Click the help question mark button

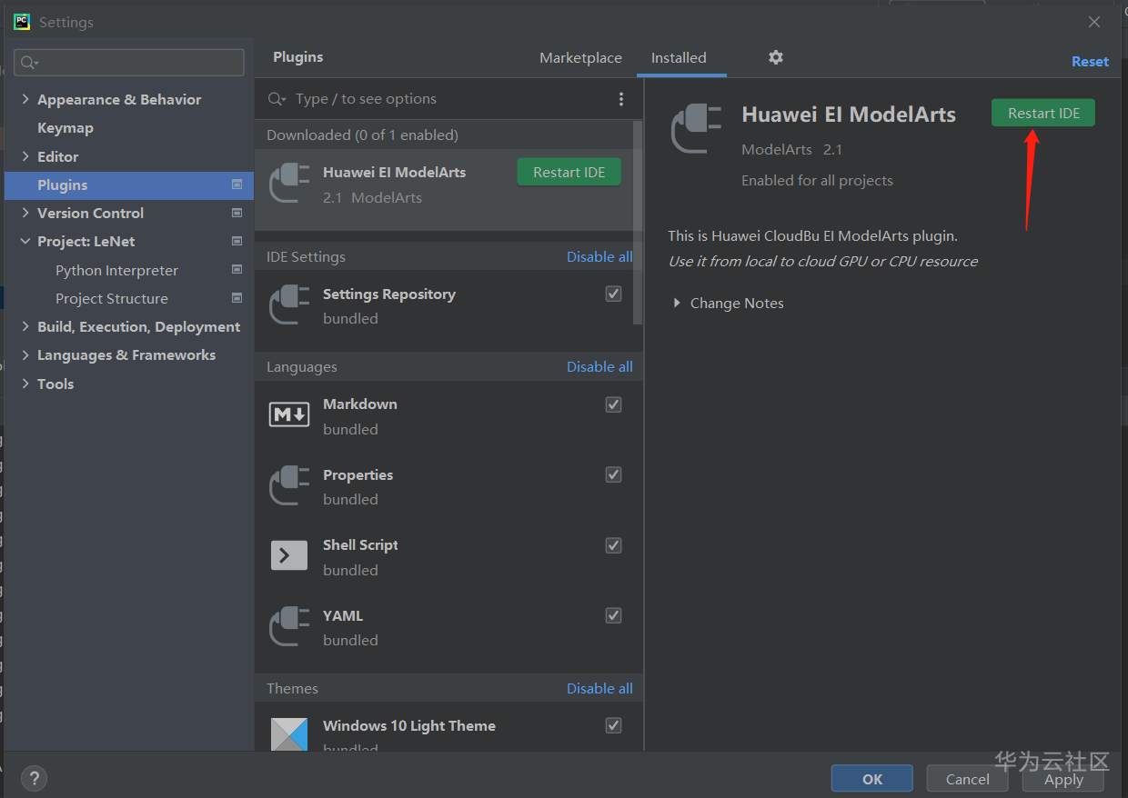[34, 778]
